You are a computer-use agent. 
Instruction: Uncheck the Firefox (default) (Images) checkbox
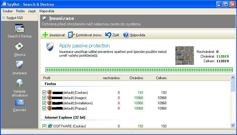44,98
